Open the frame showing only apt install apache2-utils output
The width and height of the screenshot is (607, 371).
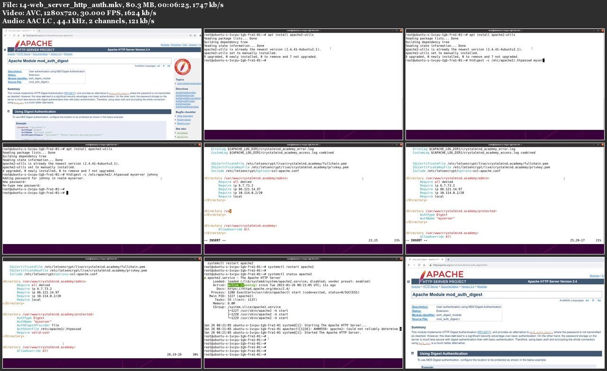click(x=303, y=84)
